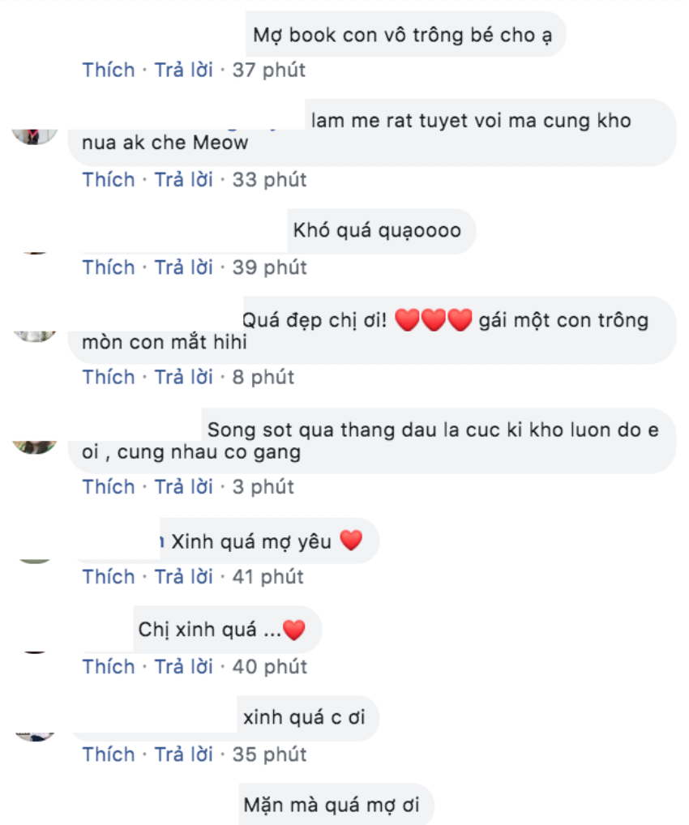Like the 'lam me rat tuyet voi' comment
The width and height of the screenshot is (689, 825).
tap(108, 180)
